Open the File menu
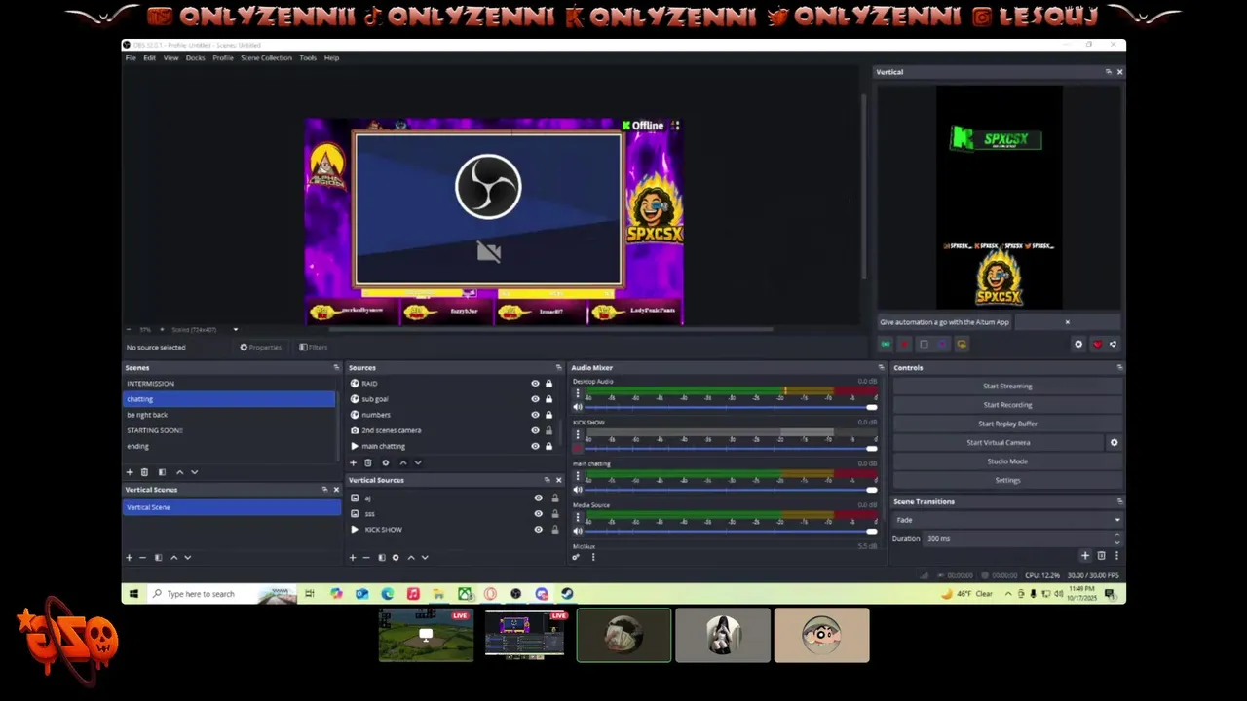Viewport: 1247px width, 701px height. coord(131,58)
